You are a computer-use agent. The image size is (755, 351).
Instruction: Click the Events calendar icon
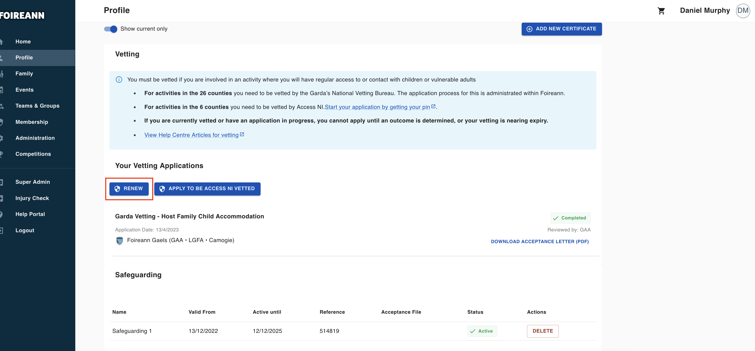[x=1, y=90]
